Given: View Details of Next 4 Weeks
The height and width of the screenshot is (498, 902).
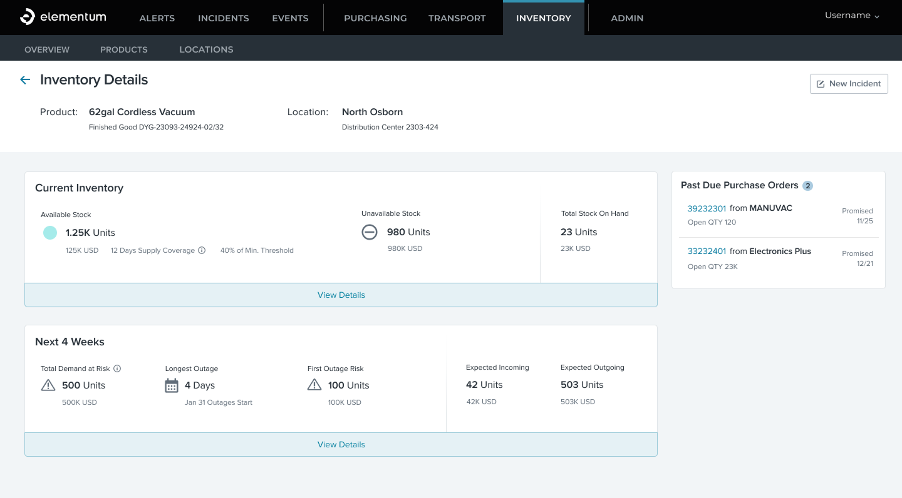Looking at the screenshot, I should 341,444.
